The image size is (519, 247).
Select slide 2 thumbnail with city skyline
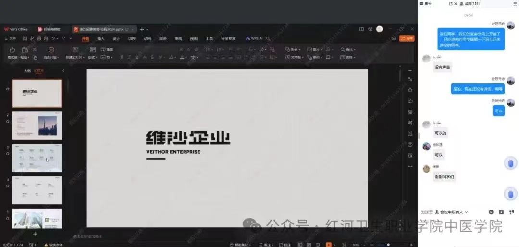(x=37, y=125)
